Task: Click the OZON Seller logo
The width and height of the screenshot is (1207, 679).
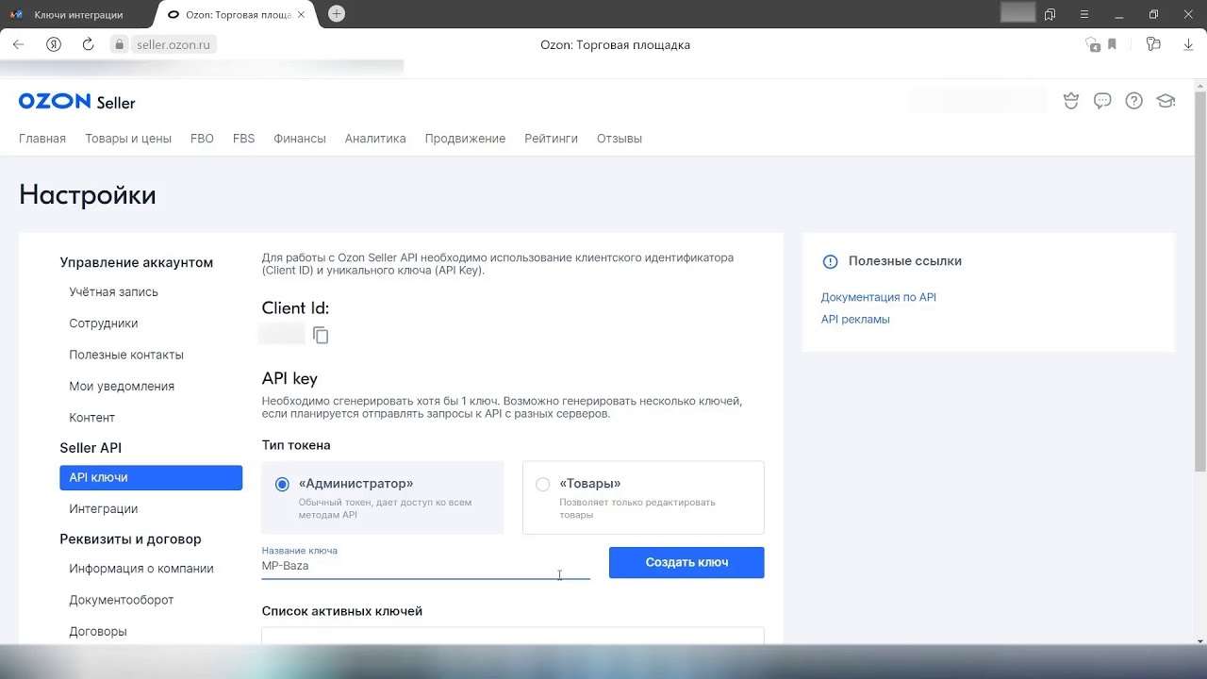Action: [x=76, y=102]
